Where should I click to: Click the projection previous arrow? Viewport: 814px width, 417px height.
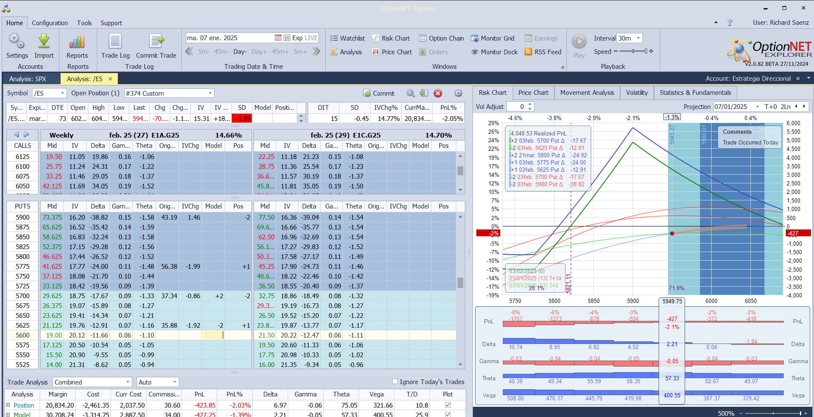pos(796,107)
